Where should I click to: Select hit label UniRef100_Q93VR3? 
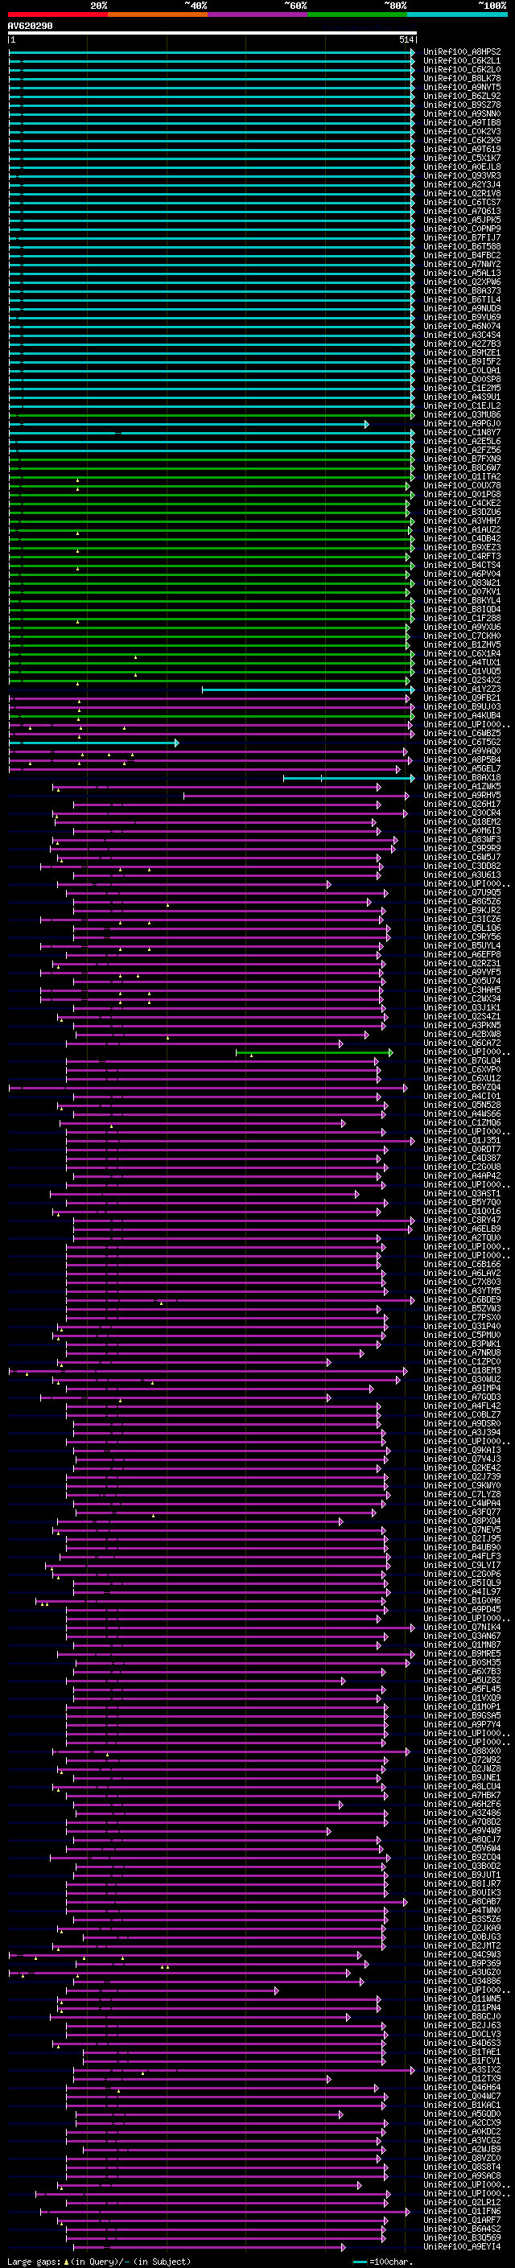click(462, 176)
